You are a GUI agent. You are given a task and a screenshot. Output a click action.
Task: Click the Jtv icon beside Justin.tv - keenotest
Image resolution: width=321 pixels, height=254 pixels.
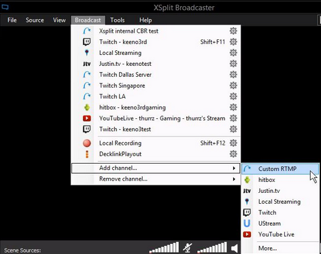click(87, 64)
